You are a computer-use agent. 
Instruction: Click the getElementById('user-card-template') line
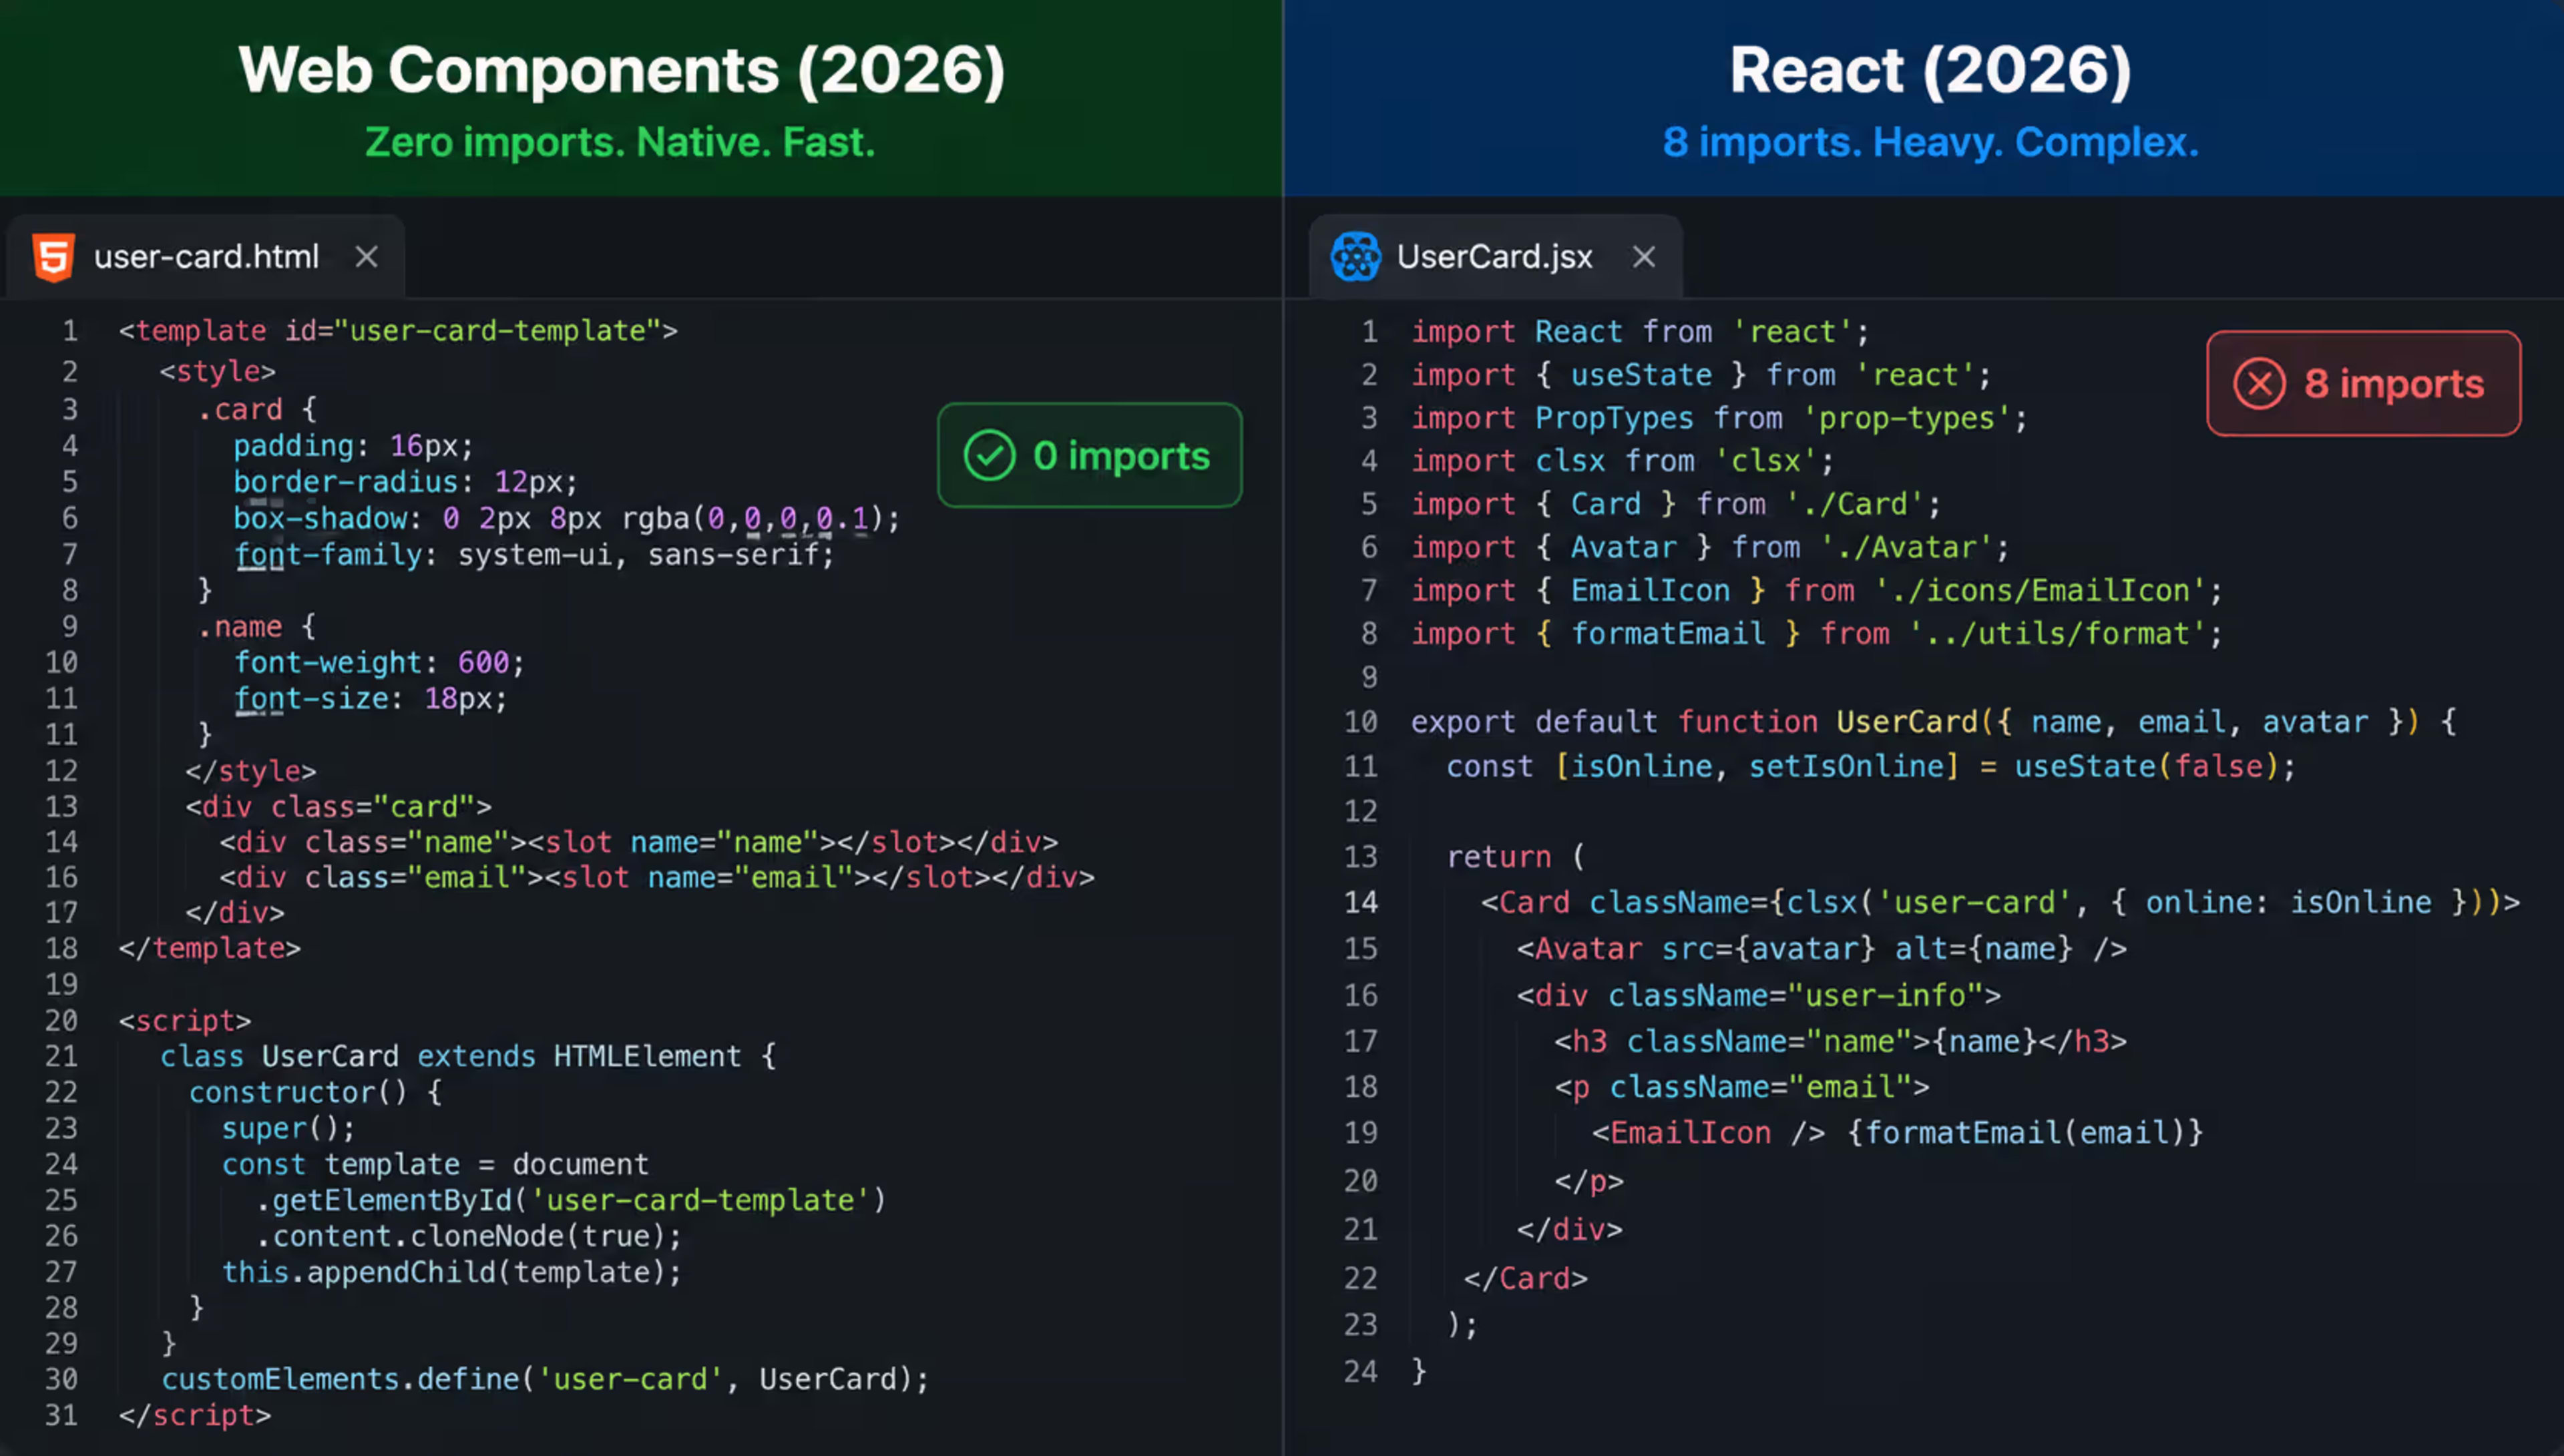tap(571, 1200)
